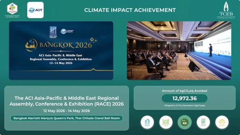240x135 pixels.
Task: Click the ACI logo on the banner
Action: point(53,32)
